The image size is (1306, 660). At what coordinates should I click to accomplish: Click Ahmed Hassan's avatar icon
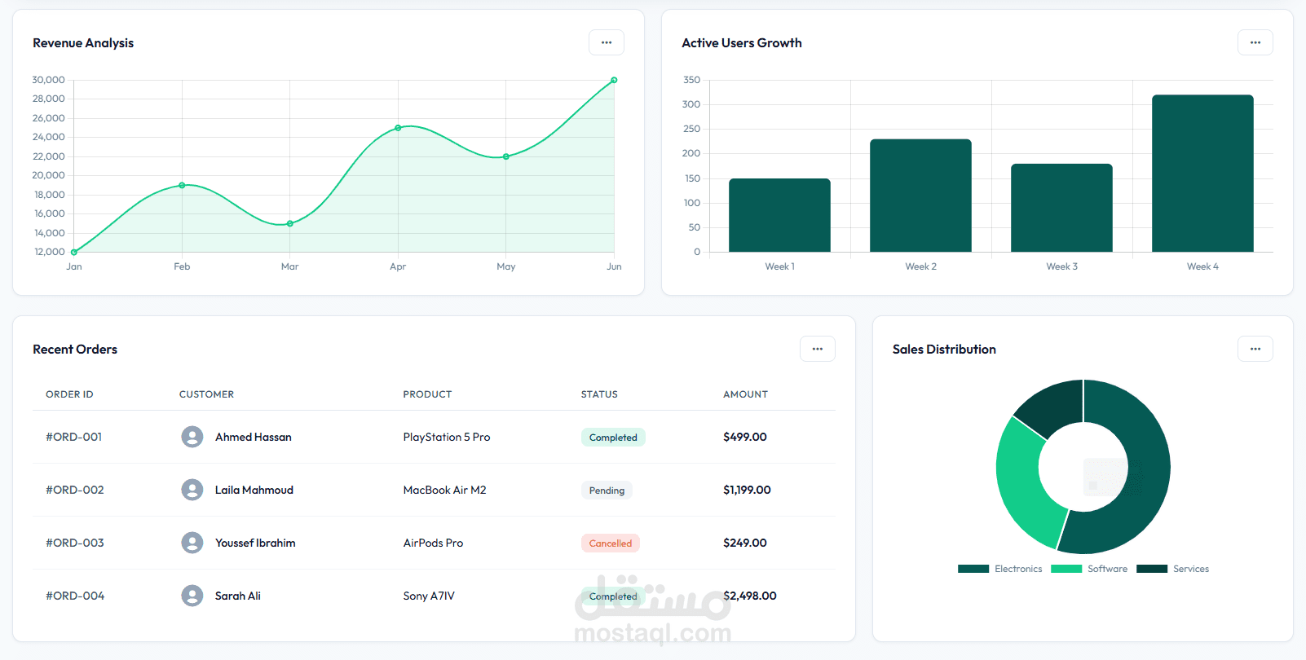tap(192, 437)
